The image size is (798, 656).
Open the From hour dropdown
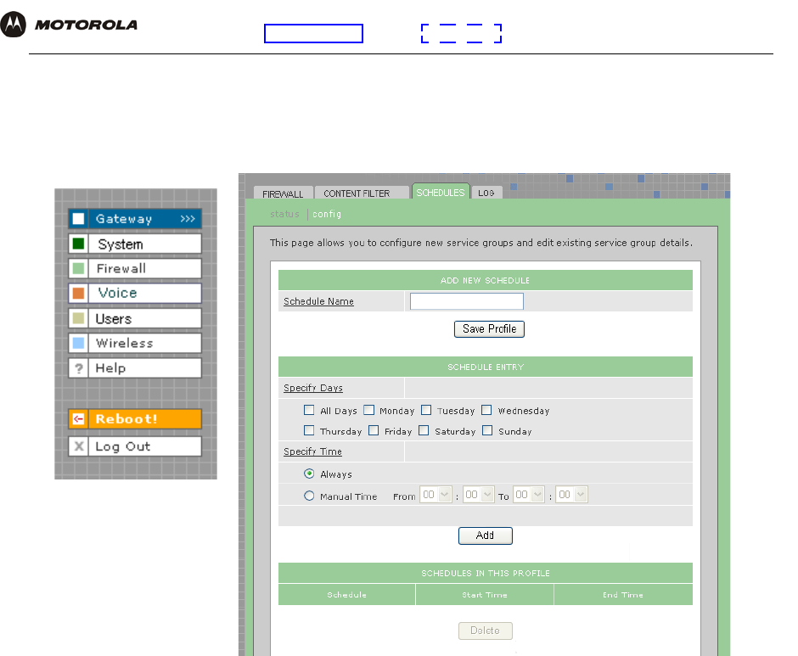pyautogui.click(x=436, y=495)
